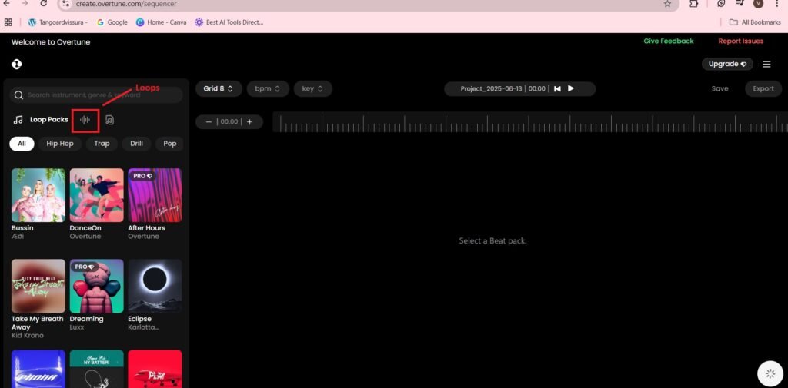Select Take My Breath Away pack thumbnail
The image size is (788, 388).
(38, 286)
